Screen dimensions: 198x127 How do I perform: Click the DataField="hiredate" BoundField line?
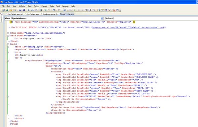(x=107, y=83)
